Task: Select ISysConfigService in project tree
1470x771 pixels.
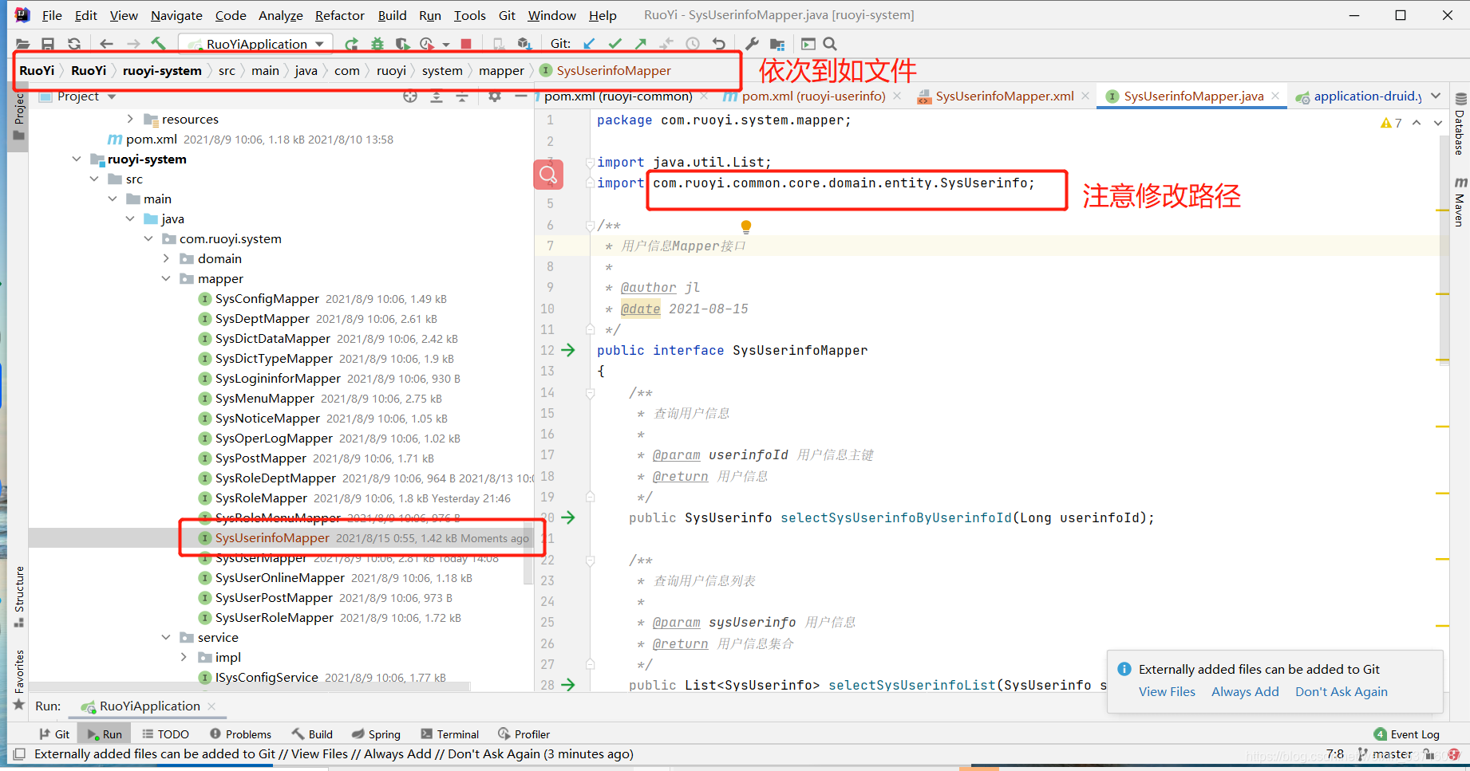Action: [267, 678]
